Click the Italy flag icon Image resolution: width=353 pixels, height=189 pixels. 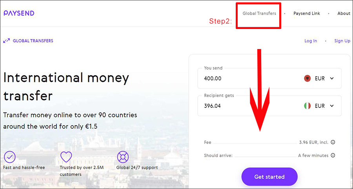[x=307, y=106]
